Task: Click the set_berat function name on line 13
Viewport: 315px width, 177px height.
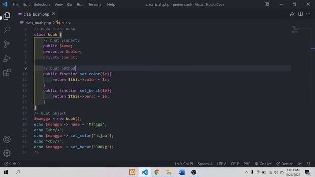Action: [90, 90]
